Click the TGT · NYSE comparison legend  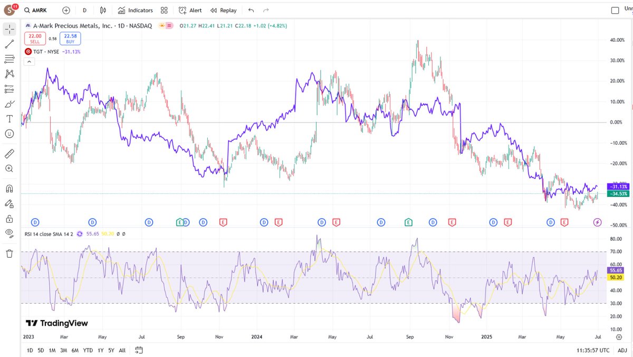46,52
